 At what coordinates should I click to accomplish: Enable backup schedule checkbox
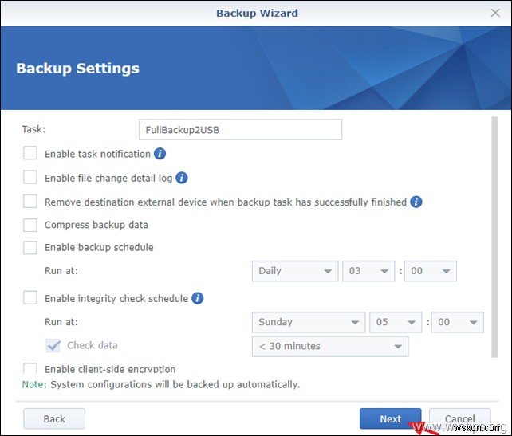(30, 247)
